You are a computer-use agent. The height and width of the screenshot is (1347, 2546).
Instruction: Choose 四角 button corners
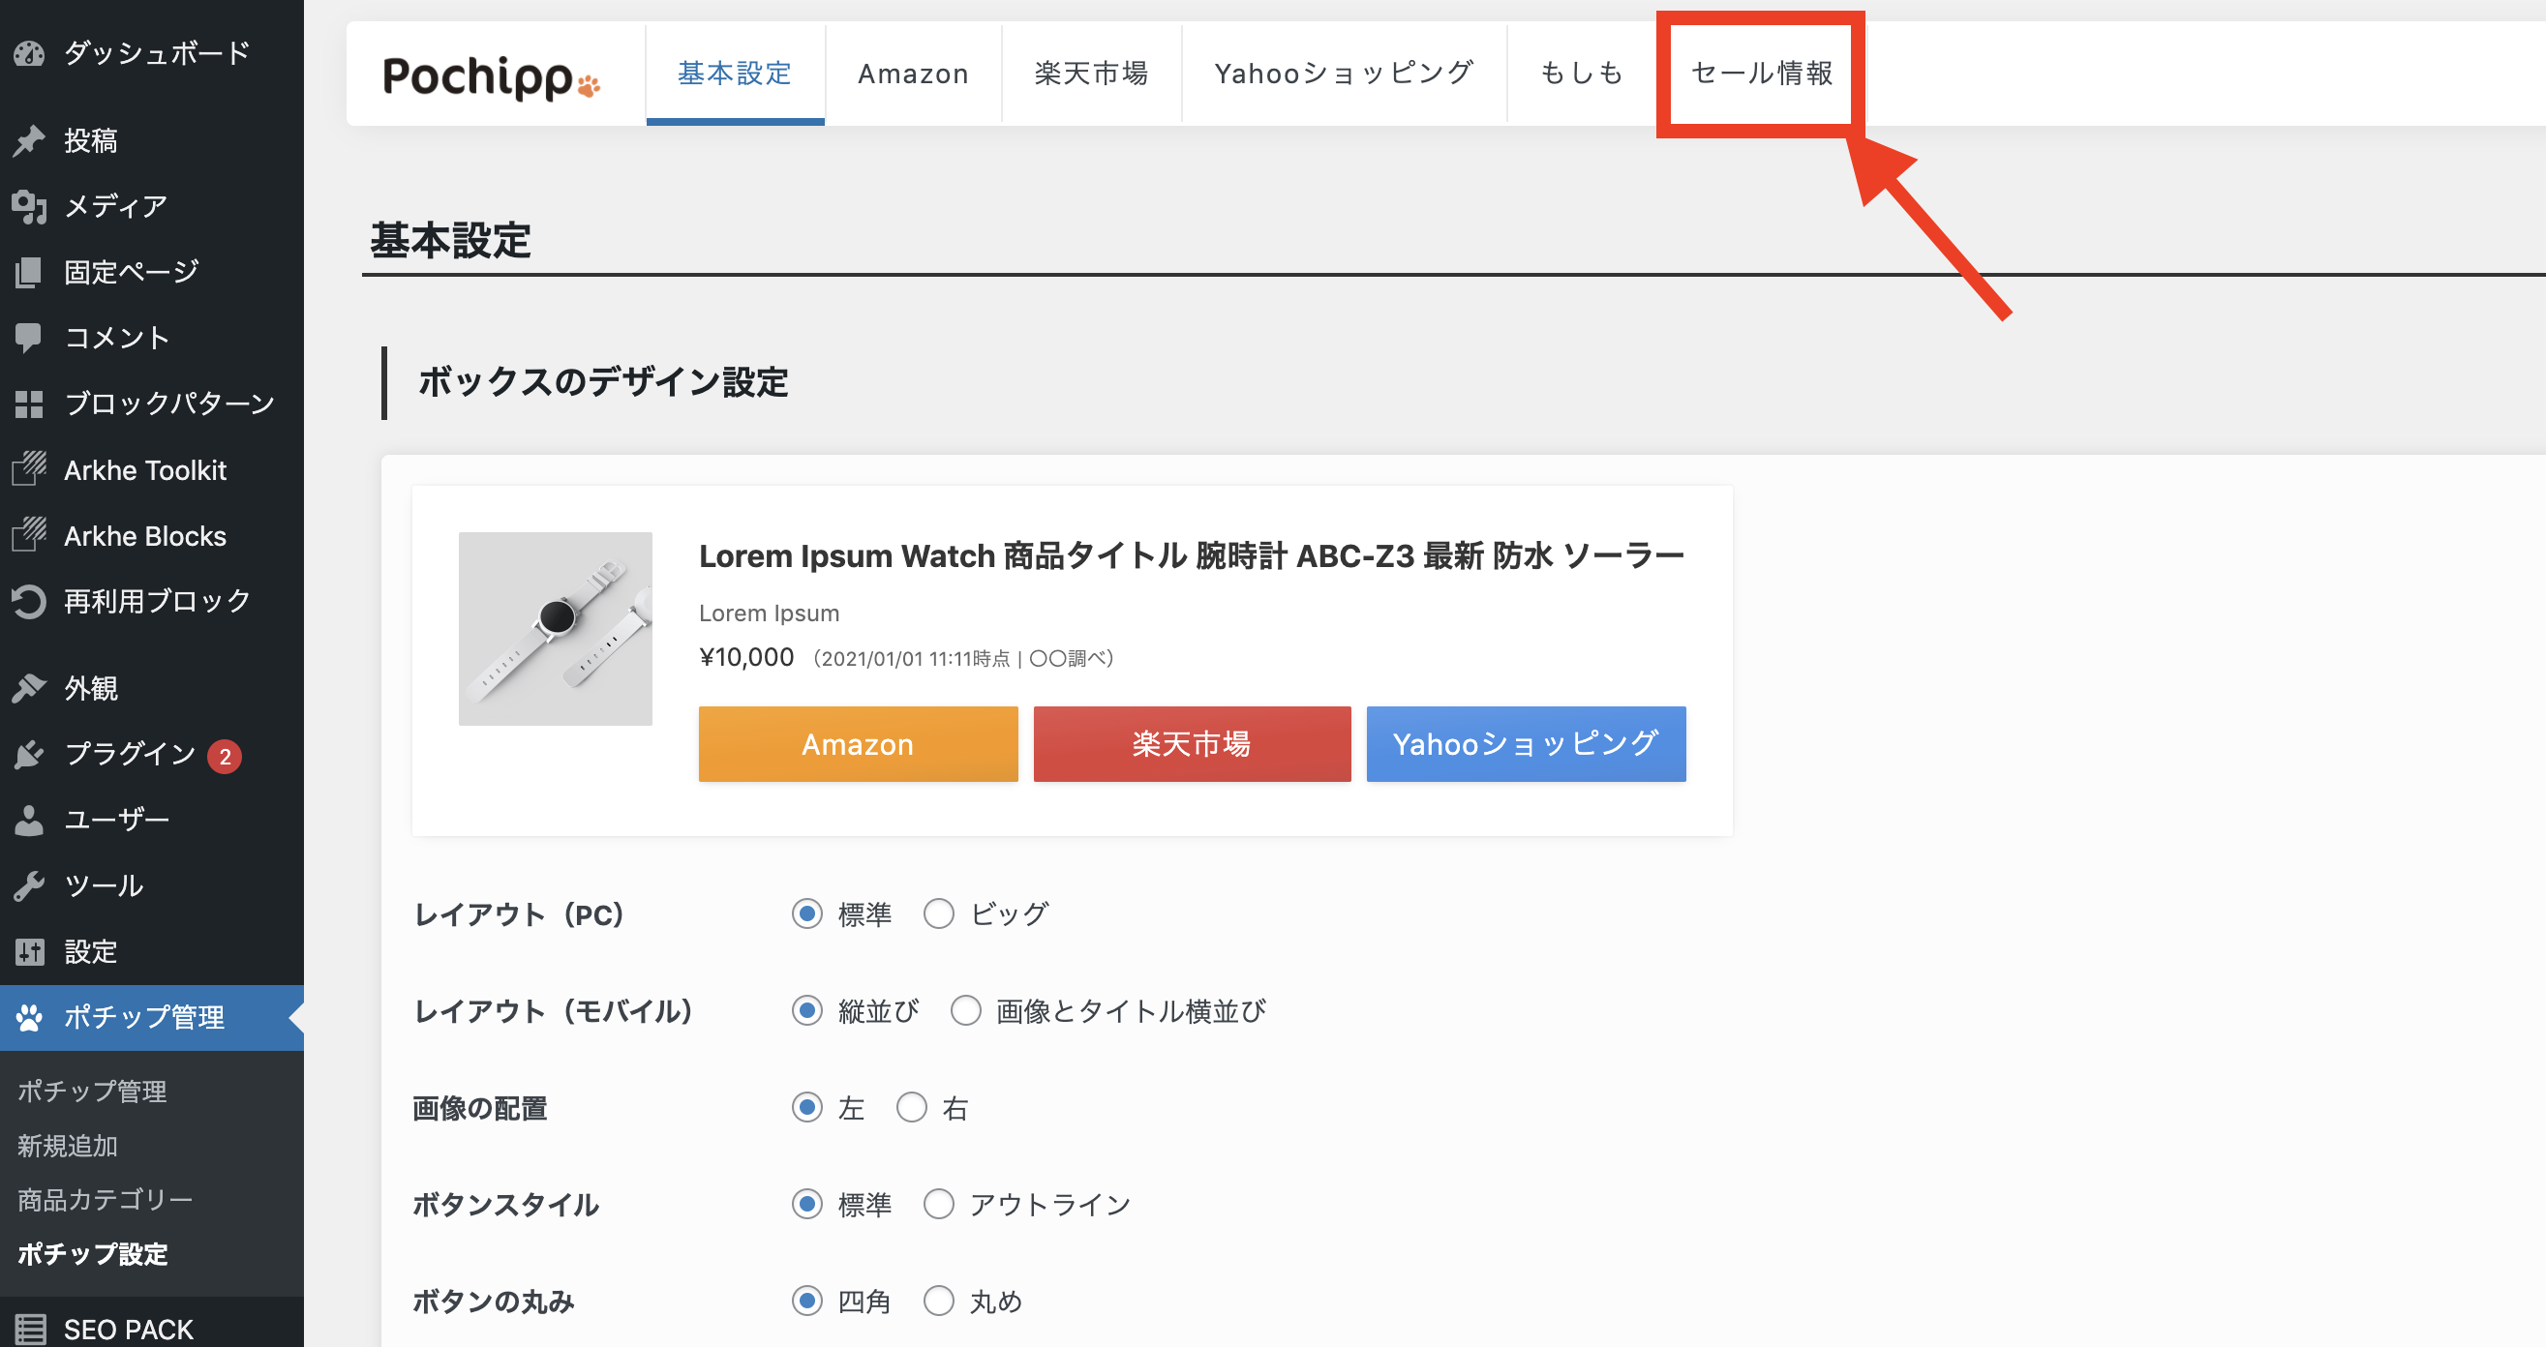(807, 1301)
